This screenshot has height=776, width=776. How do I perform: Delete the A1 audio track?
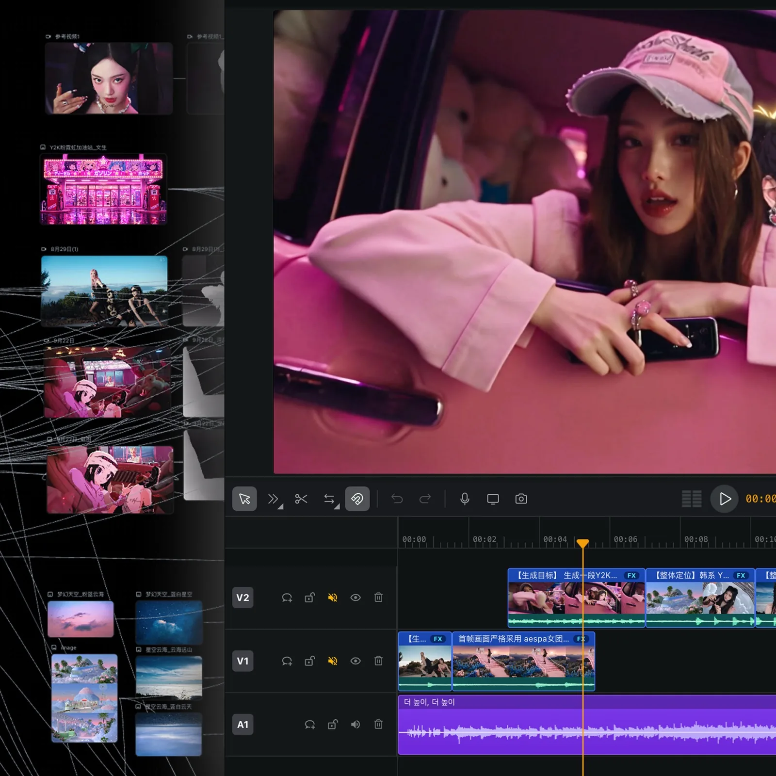click(x=378, y=724)
